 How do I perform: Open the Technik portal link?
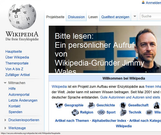(x=135, y=112)
